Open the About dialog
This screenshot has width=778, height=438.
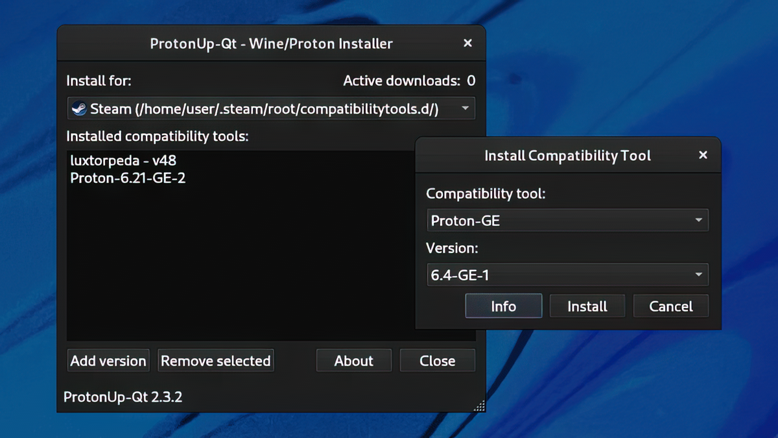tap(353, 361)
